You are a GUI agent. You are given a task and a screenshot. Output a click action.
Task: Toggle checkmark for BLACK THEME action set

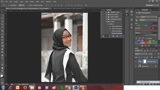coord(102,17)
